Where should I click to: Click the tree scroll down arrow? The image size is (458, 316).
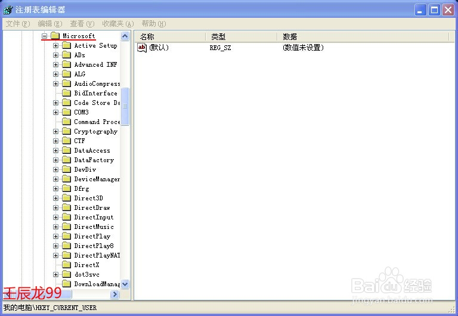(125, 284)
